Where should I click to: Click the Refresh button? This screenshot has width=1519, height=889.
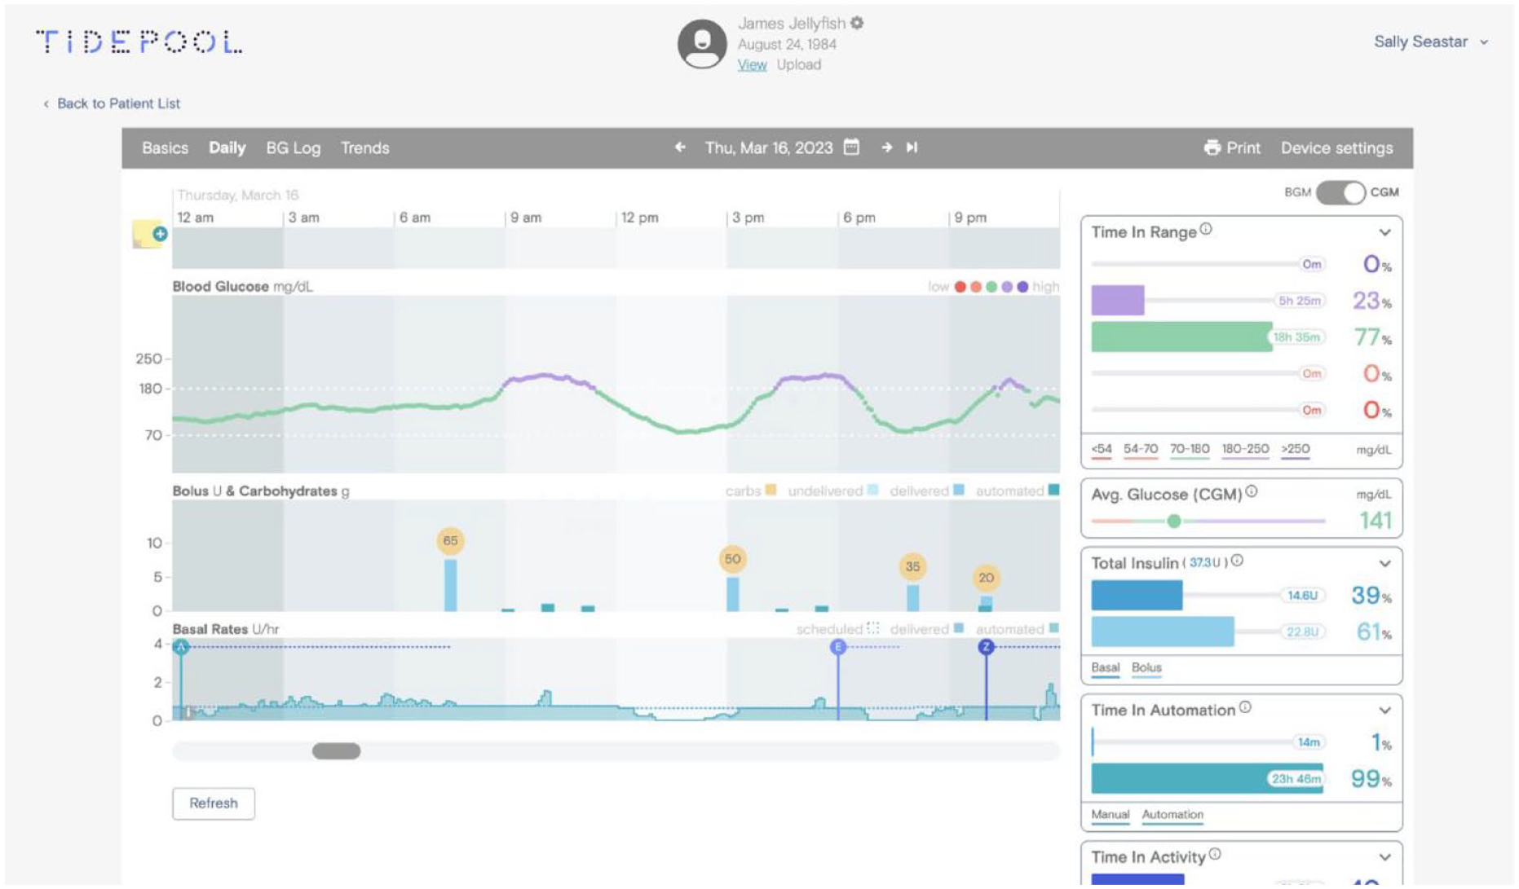tap(214, 803)
